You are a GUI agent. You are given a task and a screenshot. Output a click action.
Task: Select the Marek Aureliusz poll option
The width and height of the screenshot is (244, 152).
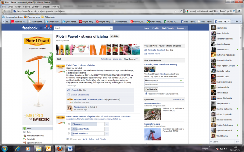coord(69,133)
